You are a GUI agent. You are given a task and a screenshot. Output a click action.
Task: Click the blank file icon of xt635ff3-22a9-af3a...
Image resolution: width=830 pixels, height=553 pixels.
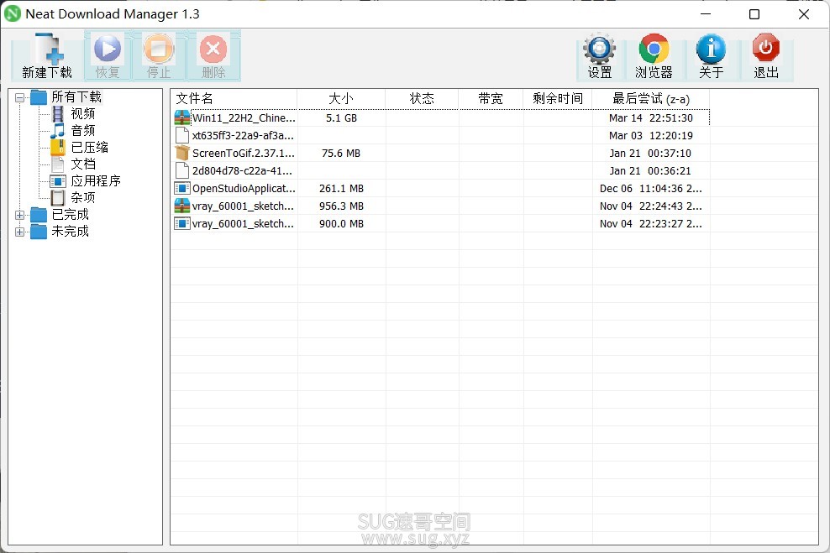point(182,135)
